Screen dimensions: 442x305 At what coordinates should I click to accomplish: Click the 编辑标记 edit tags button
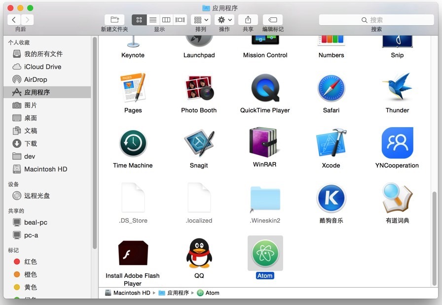273,20
